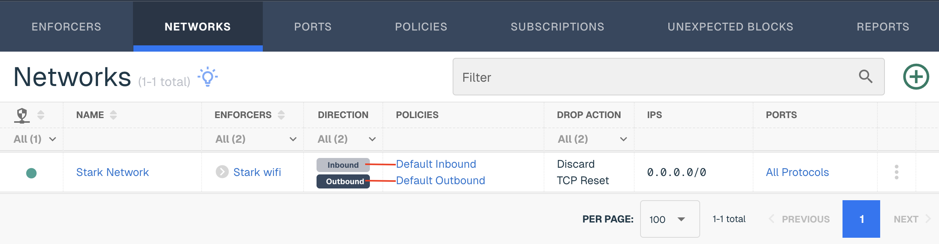This screenshot has height=244, width=939.
Task: Click the network status column header icon
Action: point(22,115)
